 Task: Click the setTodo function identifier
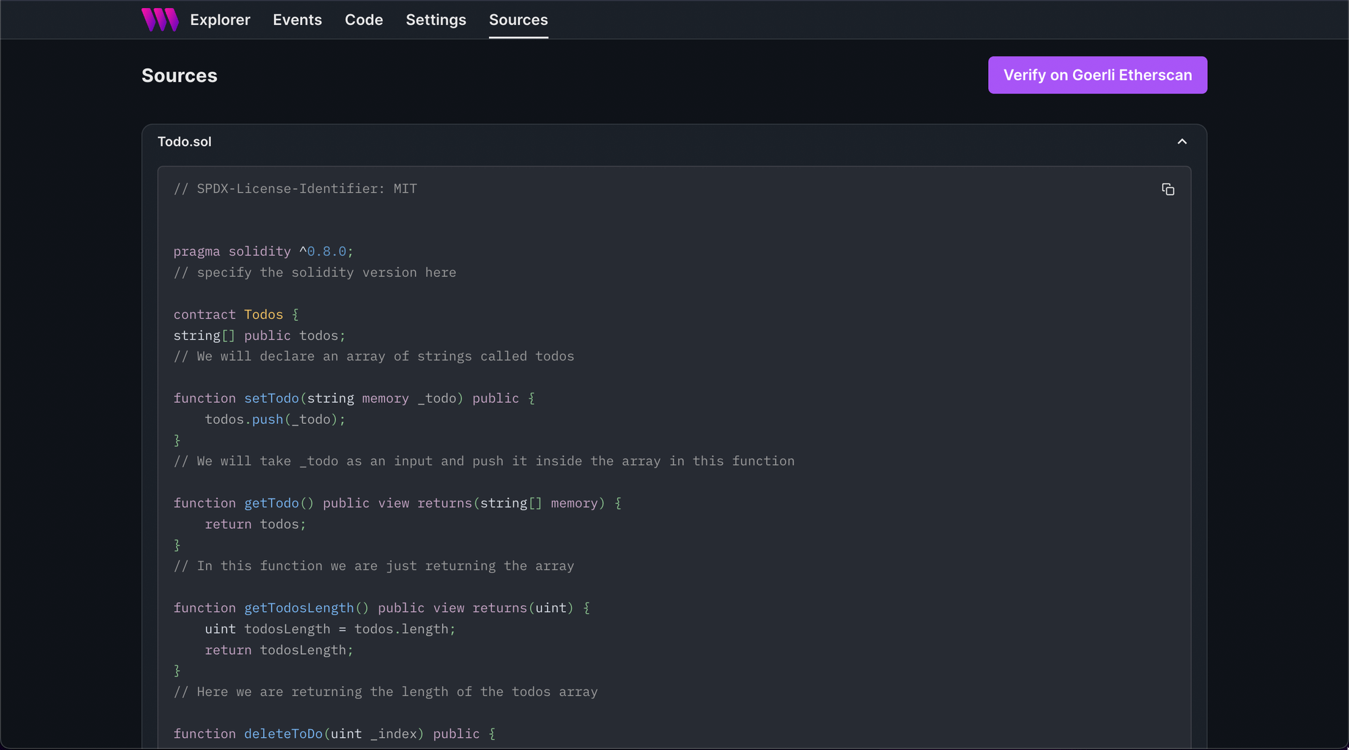pos(270,398)
